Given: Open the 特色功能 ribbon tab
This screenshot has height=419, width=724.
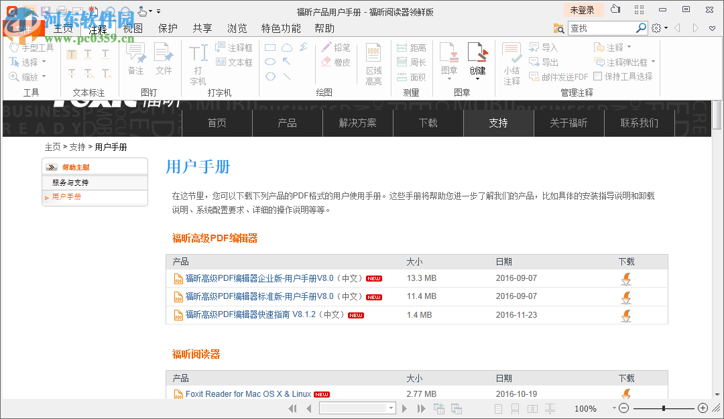Looking at the screenshot, I should 280,28.
